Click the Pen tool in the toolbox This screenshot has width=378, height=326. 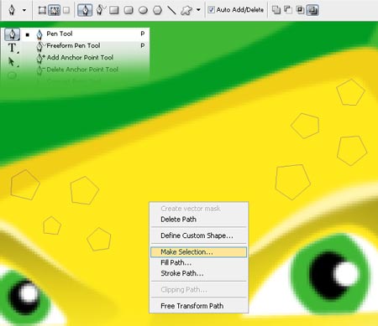[x=12, y=34]
